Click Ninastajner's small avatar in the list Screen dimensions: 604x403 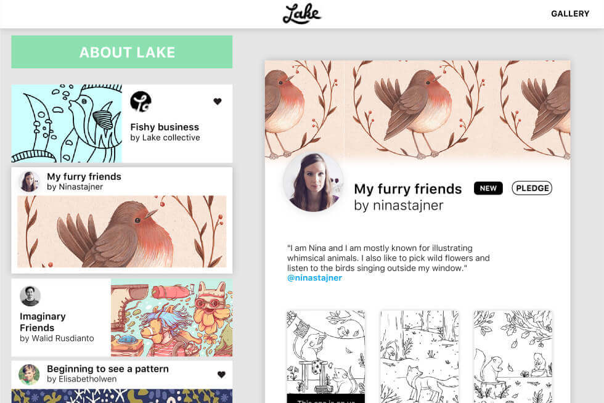point(30,181)
